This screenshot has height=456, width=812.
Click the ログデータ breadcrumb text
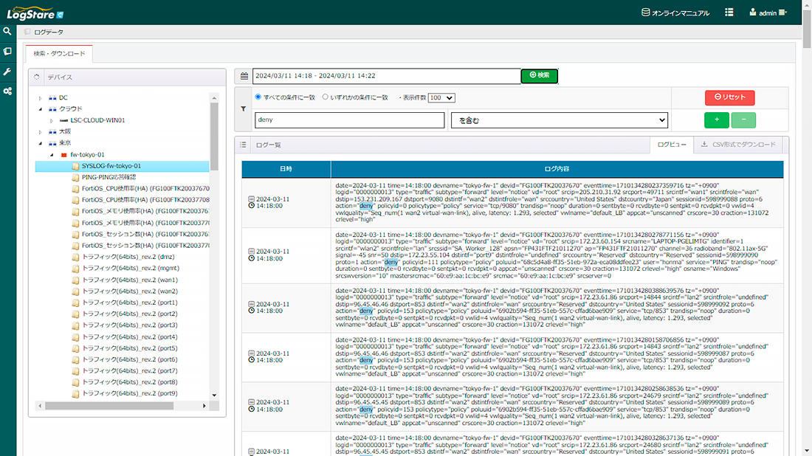pyautogui.click(x=49, y=32)
